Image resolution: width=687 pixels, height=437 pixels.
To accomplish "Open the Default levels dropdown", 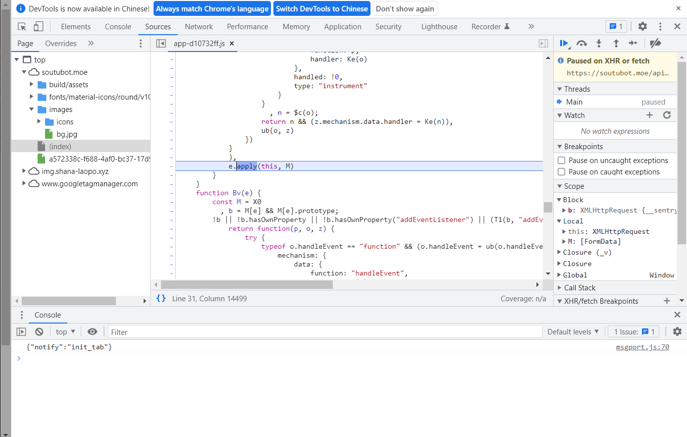I will click(573, 332).
